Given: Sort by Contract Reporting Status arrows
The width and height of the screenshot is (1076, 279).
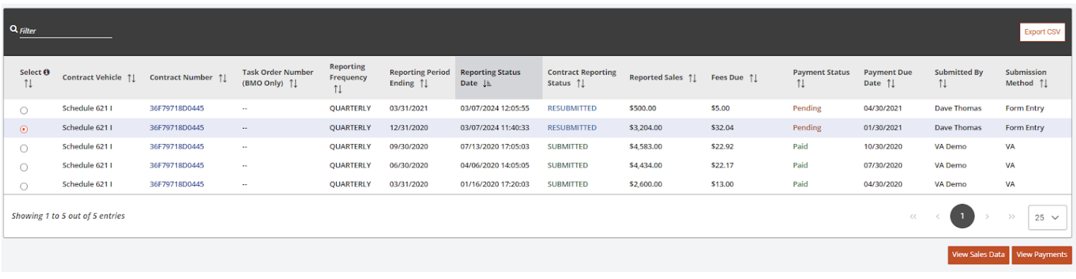Looking at the screenshot, I should tap(580, 83).
